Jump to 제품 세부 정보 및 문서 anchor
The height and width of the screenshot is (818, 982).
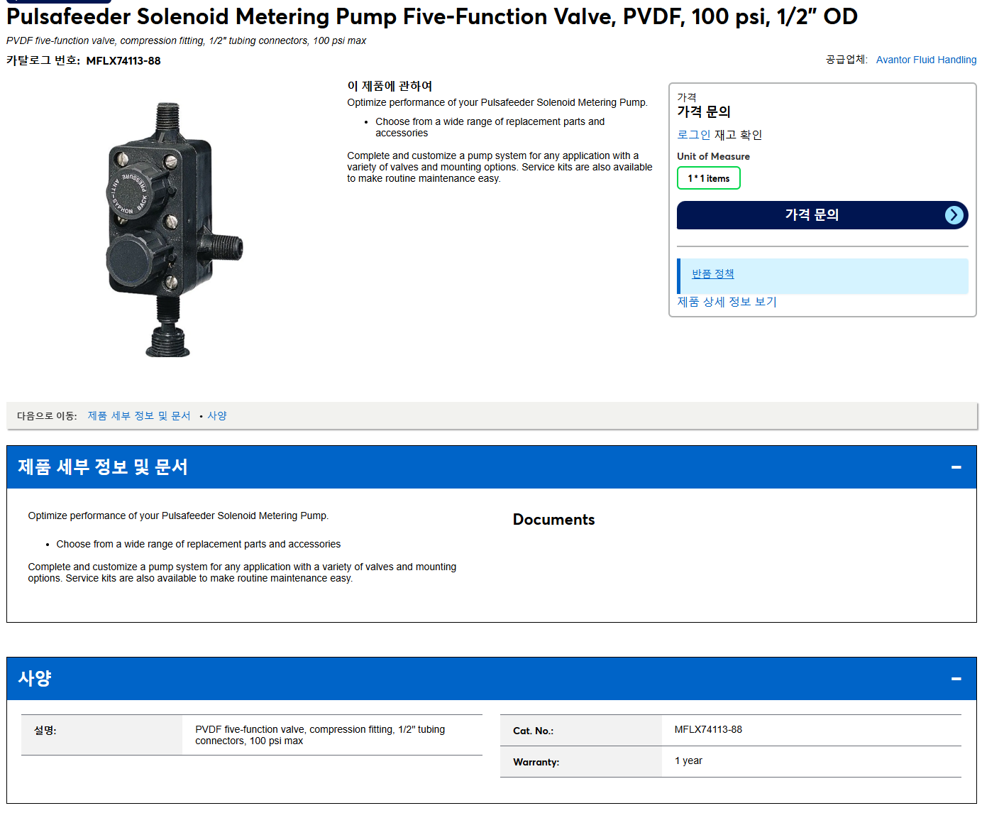coord(139,416)
